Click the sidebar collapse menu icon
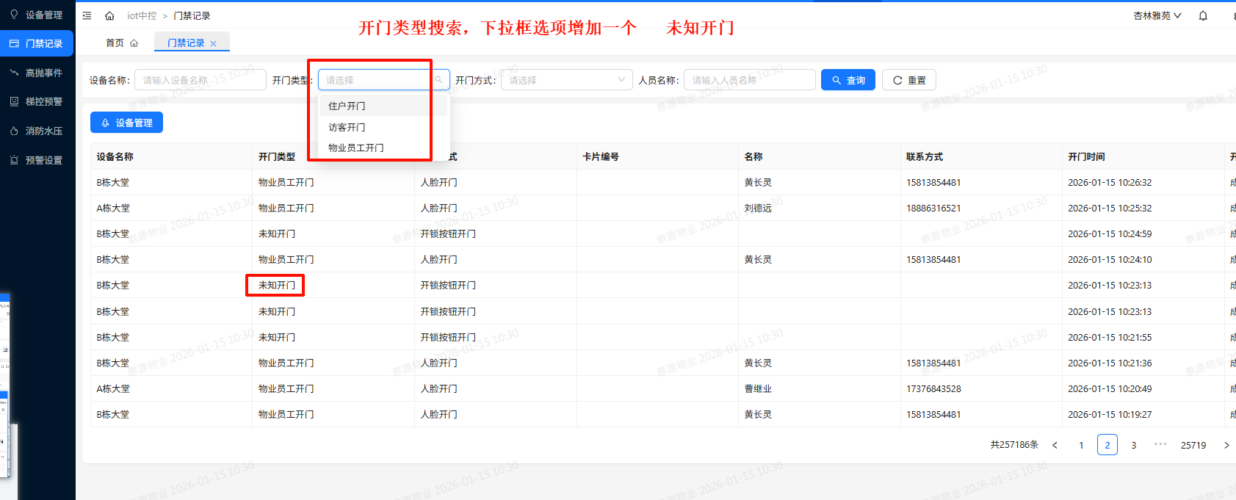 87,15
